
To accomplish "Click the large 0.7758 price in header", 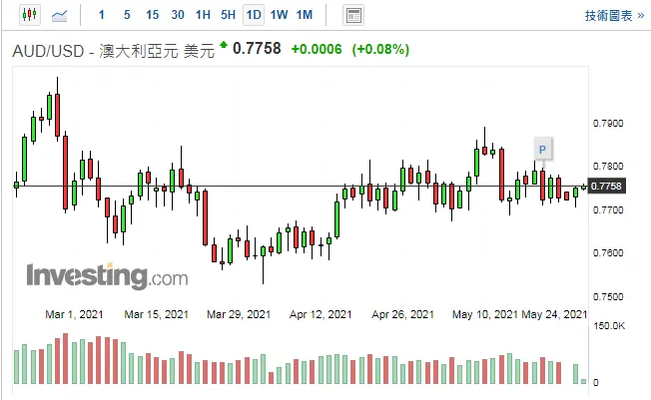I will (x=257, y=49).
